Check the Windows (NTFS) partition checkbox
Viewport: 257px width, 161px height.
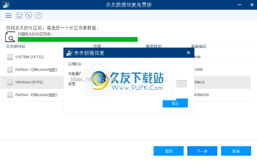(x=10, y=82)
